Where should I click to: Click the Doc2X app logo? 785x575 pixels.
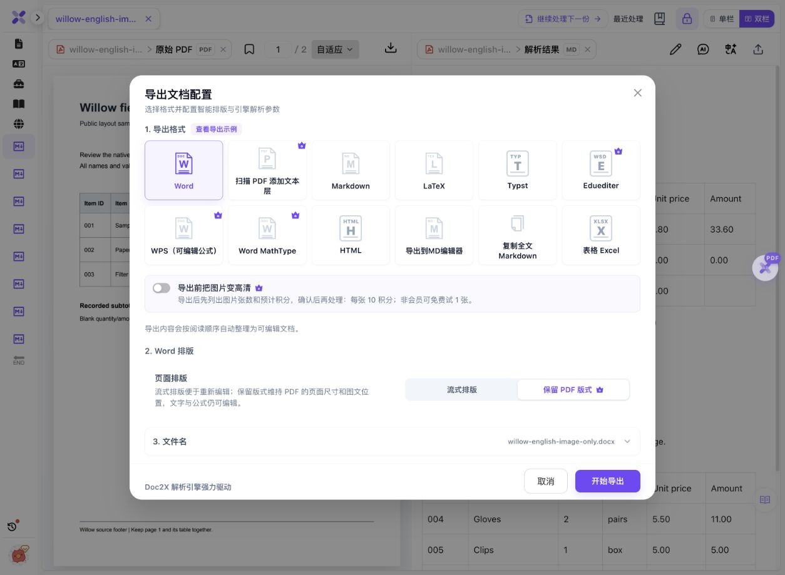(19, 18)
